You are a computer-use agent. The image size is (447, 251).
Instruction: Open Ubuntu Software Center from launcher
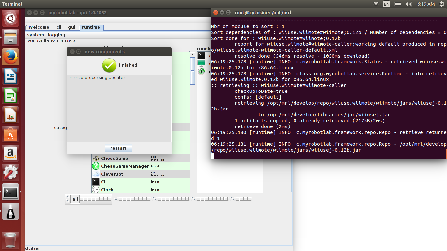point(10,134)
